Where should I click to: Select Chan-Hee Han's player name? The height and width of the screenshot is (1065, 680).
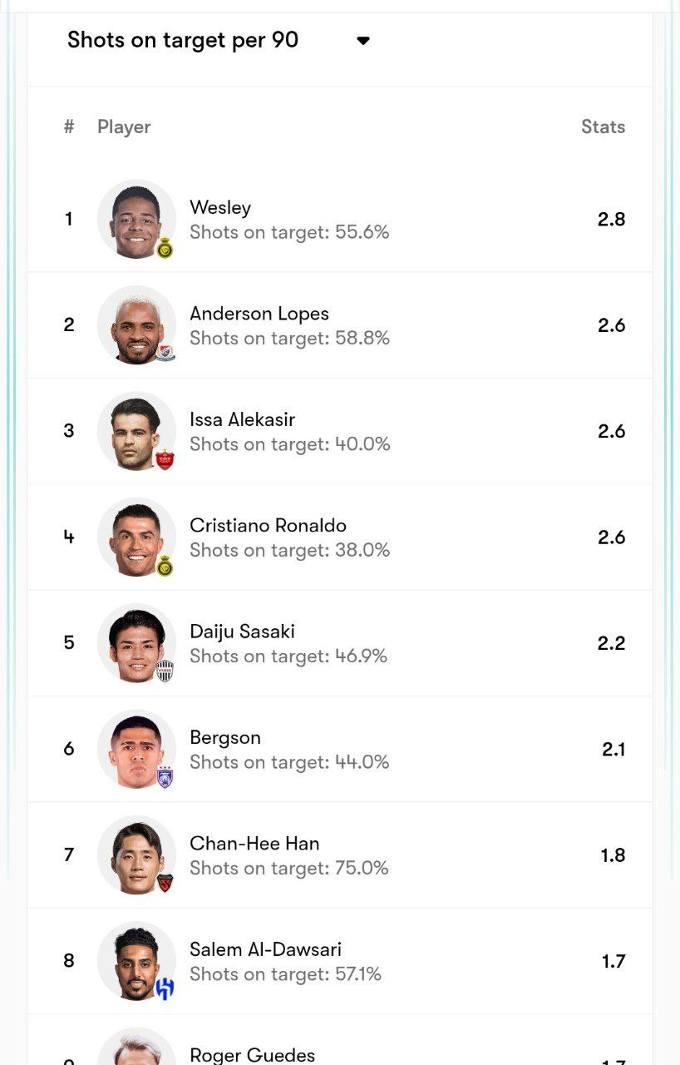click(x=254, y=844)
